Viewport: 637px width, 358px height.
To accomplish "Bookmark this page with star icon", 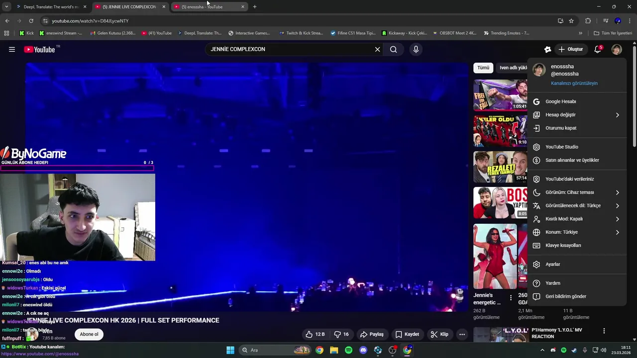I will [571, 21].
